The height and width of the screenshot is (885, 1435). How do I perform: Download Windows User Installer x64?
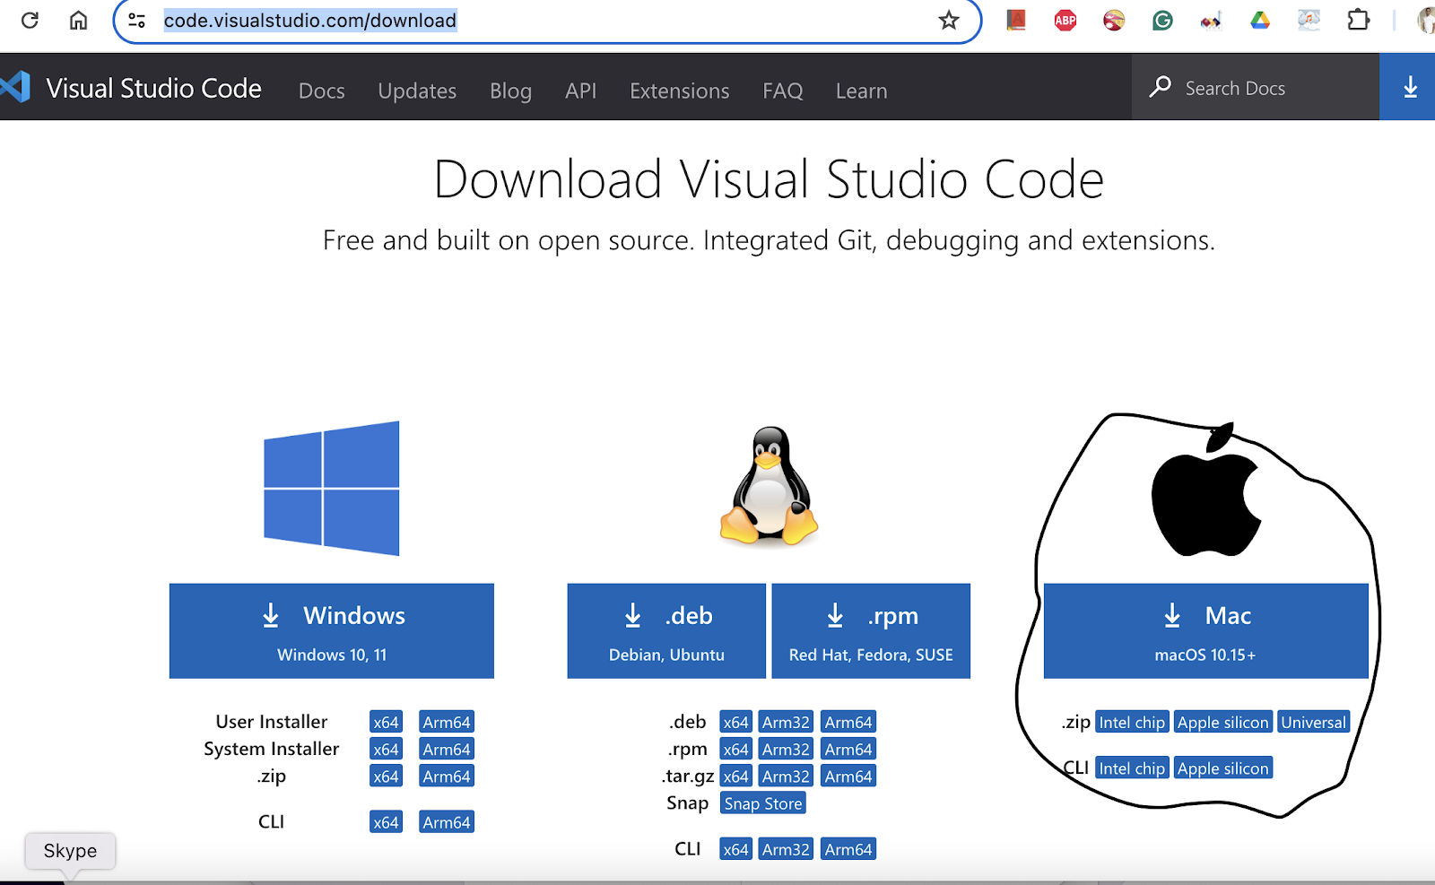tap(386, 722)
